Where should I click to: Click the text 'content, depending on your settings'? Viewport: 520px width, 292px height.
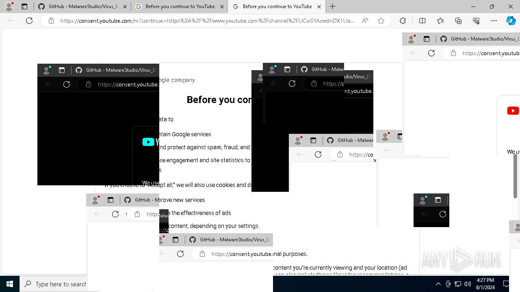coord(213,226)
